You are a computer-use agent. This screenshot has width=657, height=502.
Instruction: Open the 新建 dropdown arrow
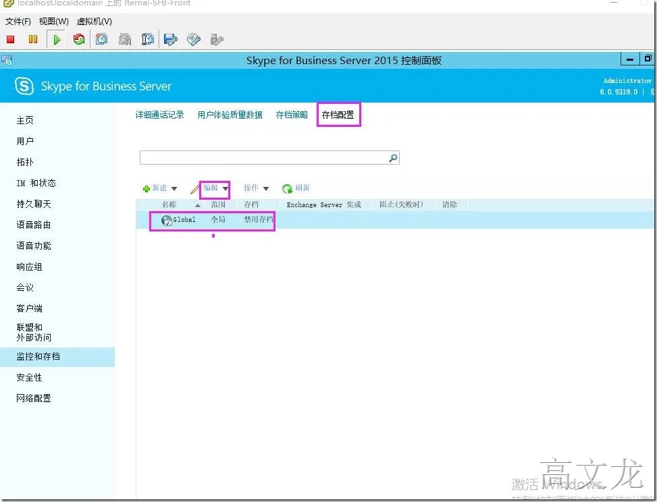coord(174,189)
